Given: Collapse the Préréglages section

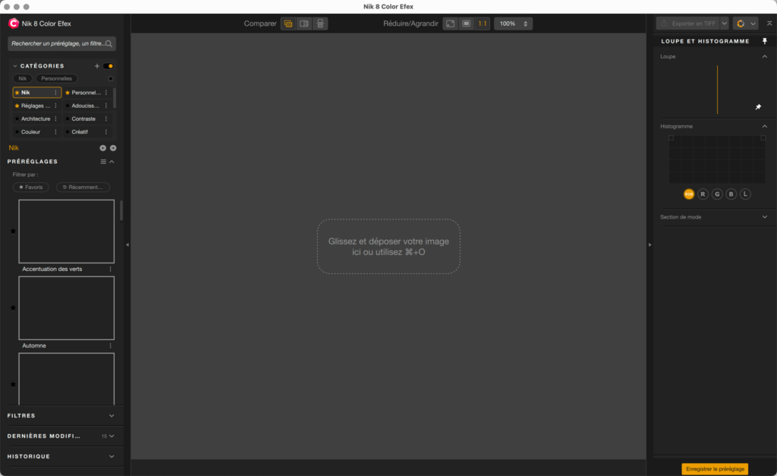Looking at the screenshot, I should pos(112,162).
